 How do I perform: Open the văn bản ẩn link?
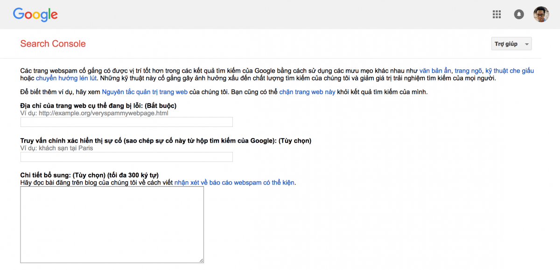[x=435, y=71]
